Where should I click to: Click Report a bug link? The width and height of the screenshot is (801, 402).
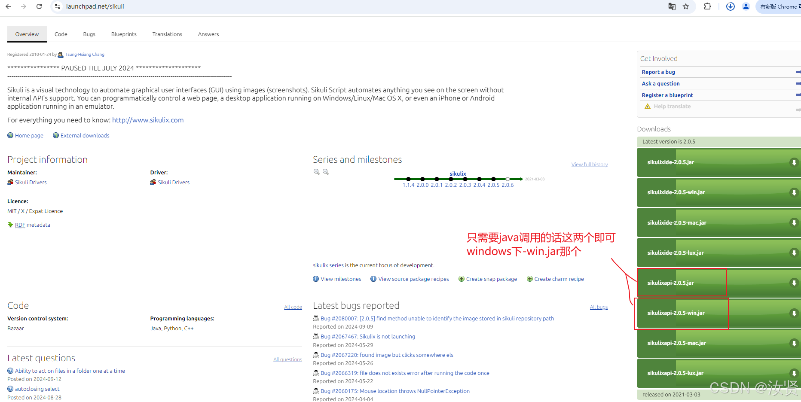[x=658, y=72]
